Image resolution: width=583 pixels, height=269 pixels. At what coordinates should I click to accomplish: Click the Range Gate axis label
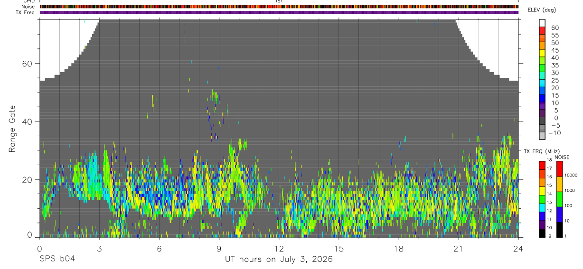pos(12,129)
